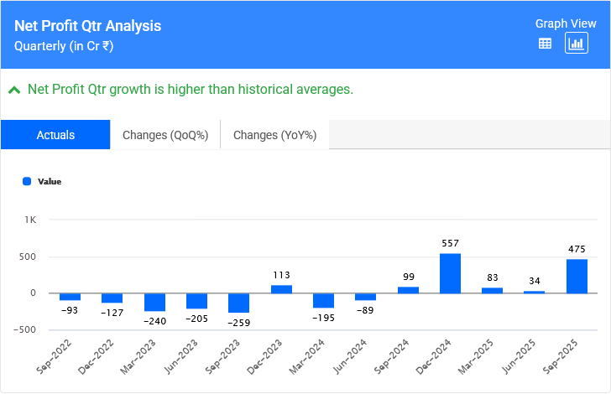Image resolution: width=611 pixels, height=394 pixels.
Task: Click the Dec-2022 bar showing −127
Action: 112,298
